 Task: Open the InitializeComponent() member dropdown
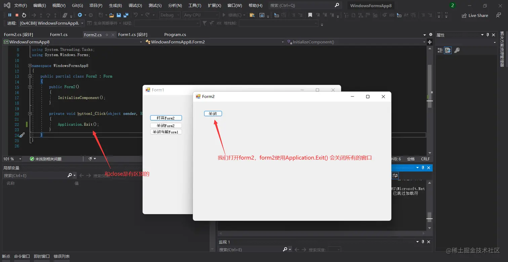point(356,42)
